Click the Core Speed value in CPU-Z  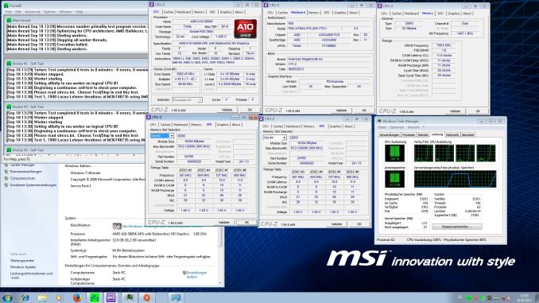[185, 74]
